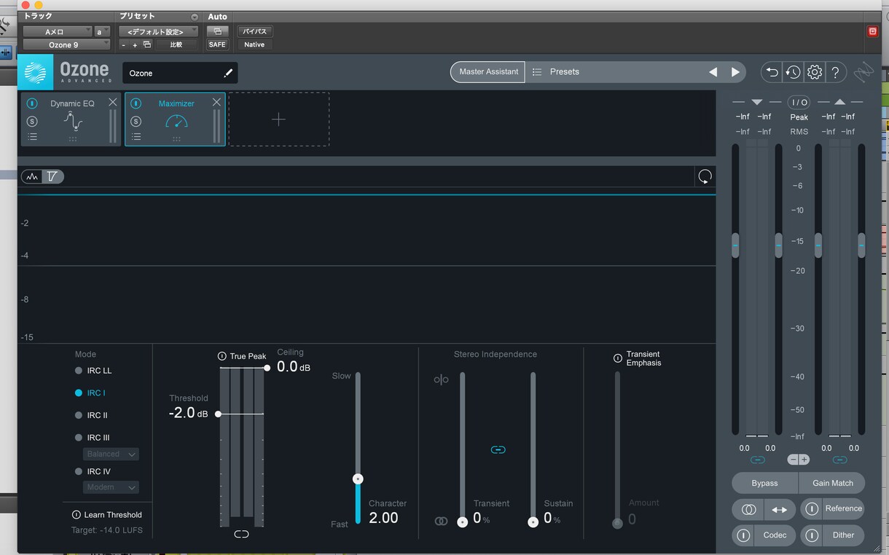Click the Ozone undo icon
This screenshot has width=889, height=555.
[772, 72]
